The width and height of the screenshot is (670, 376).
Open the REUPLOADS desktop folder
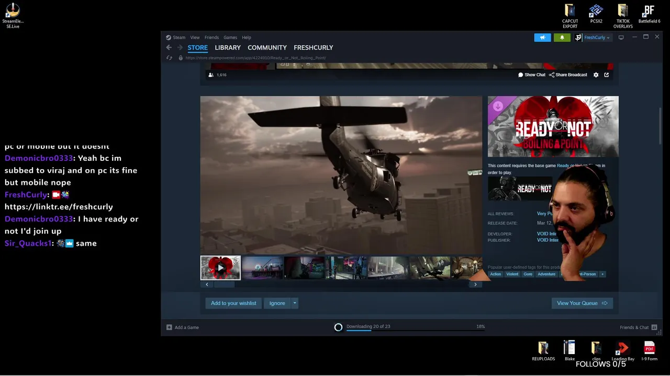543,351
